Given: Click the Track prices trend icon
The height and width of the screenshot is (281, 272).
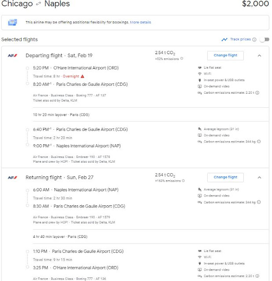Looking at the screenshot, I should 224,40.
